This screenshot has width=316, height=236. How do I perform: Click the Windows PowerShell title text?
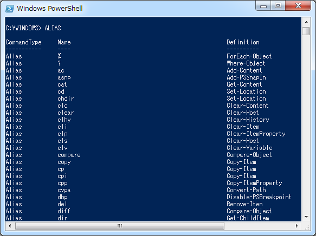[x=49, y=9]
